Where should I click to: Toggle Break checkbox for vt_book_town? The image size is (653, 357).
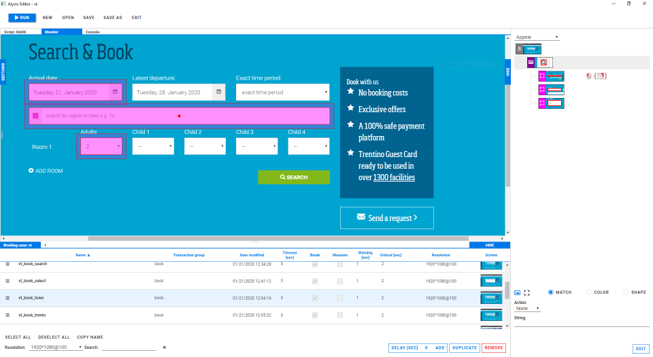(315, 299)
